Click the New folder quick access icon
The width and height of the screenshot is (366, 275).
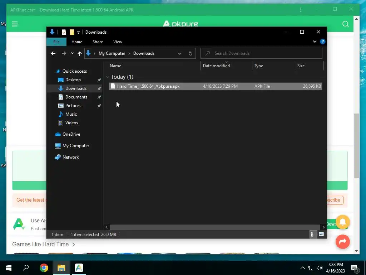(72, 32)
